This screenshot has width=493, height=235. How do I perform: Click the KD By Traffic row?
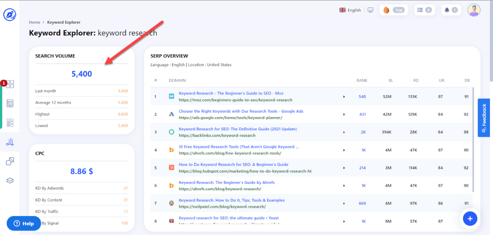point(82,211)
